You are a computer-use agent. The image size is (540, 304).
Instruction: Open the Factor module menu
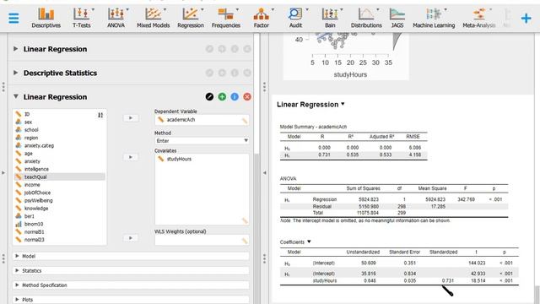coord(262,18)
